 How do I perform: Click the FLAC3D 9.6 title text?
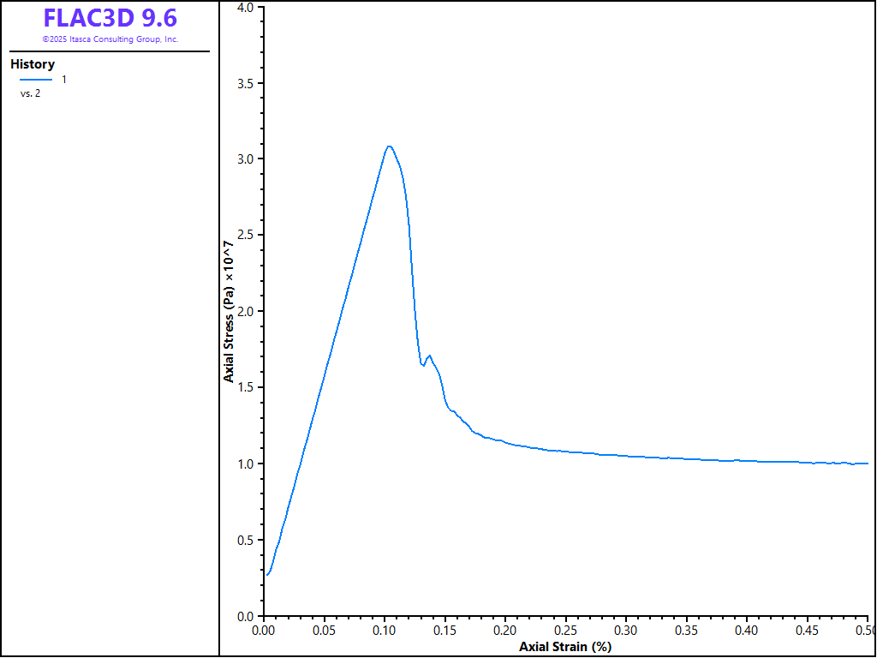click(x=110, y=18)
